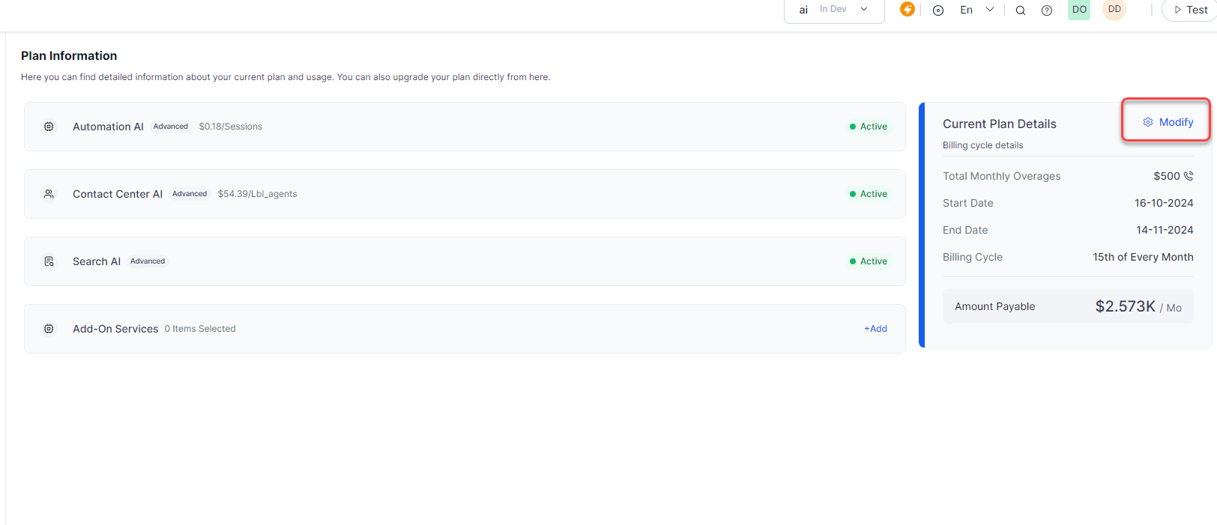Viewport: 1217px width, 525px height.
Task: Select the Contact Center AI plan row
Action: click(x=465, y=194)
